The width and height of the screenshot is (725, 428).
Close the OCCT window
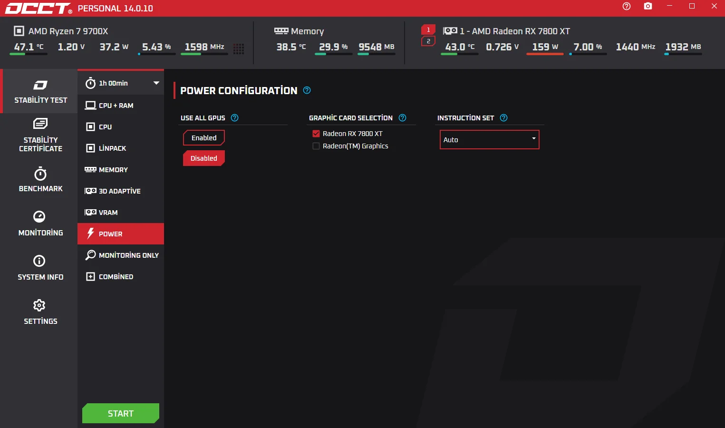pos(714,6)
